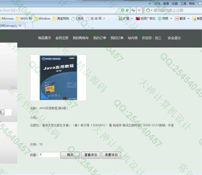Click the Java实用教程 book cover image
The height and width of the screenshot is (175, 202).
58,78
